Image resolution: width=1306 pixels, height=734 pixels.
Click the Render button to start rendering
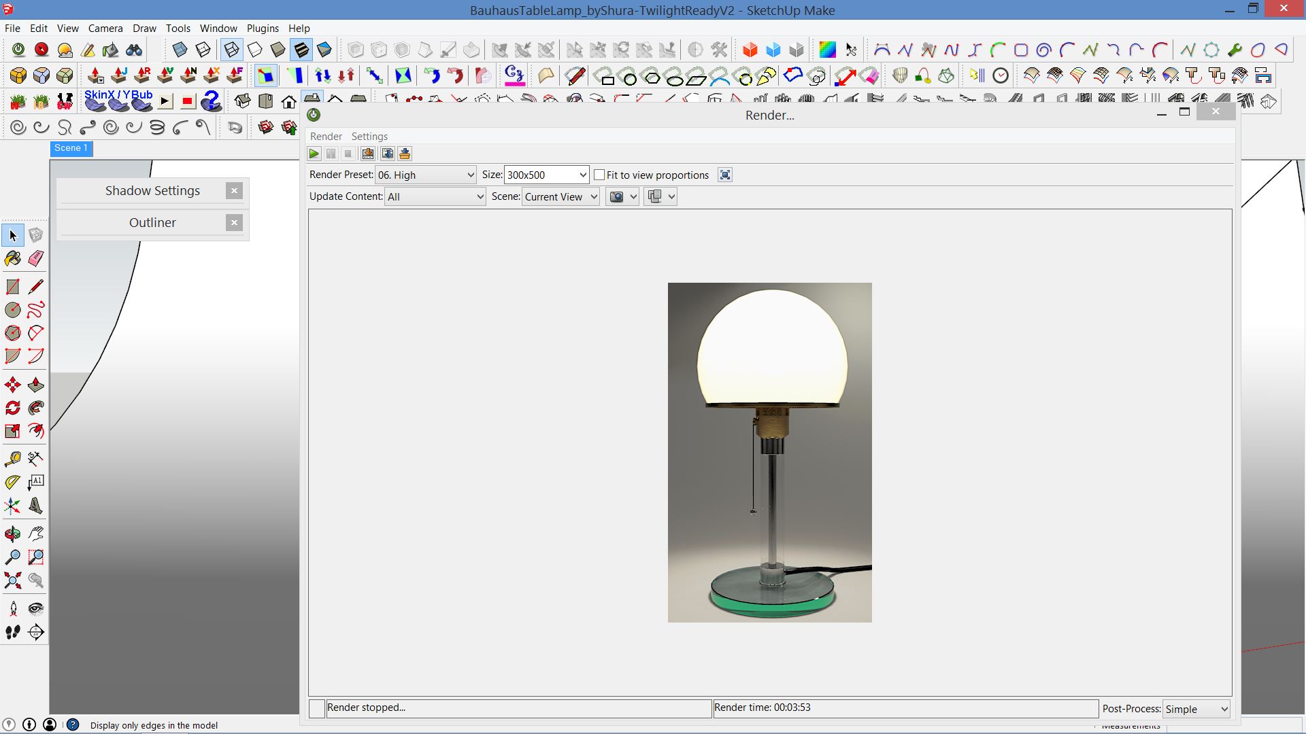click(x=314, y=152)
